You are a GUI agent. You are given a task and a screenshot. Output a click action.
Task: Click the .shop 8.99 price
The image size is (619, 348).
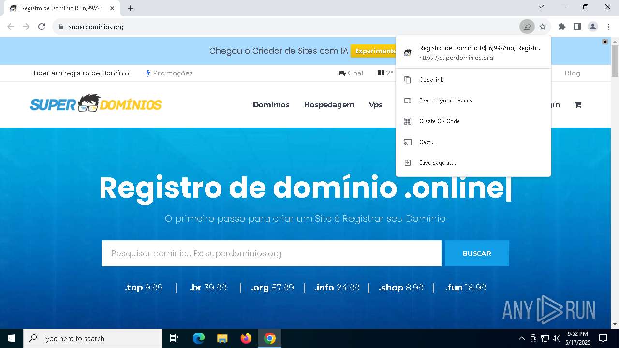click(x=401, y=288)
